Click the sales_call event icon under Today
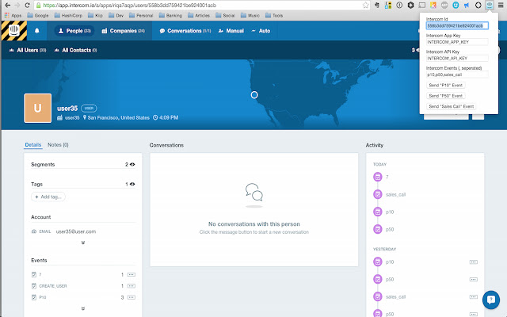507x317 pixels. click(377, 194)
